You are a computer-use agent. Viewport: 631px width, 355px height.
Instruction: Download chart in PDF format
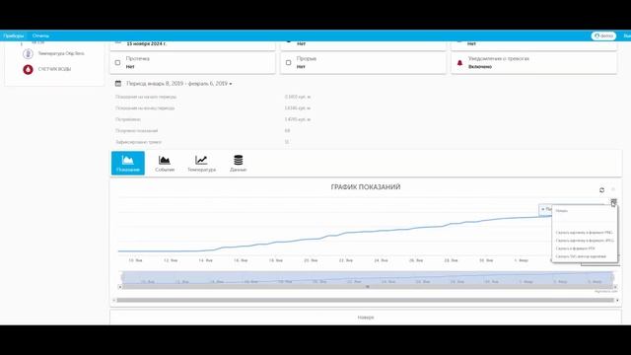(575, 248)
